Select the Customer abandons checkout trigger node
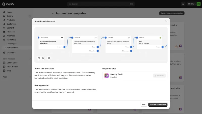The height and width of the screenshot is (114, 202). click(x=51, y=42)
